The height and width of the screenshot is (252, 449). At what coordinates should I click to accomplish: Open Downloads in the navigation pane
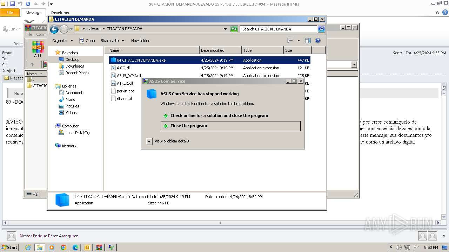pyautogui.click(x=75, y=66)
